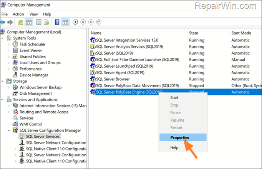Click the Disk Management icon
Screen dimensions: 262x169
tap(15, 94)
